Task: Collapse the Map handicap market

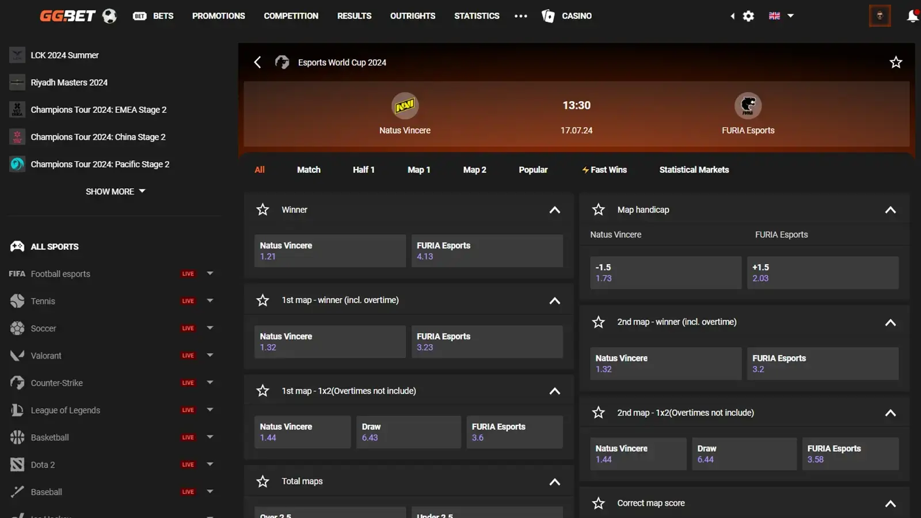Action: [890, 210]
